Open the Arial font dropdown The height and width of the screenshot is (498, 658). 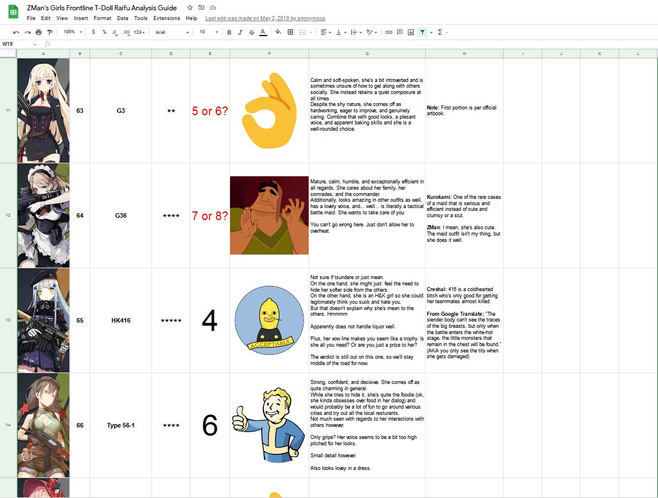pyautogui.click(x=172, y=32)
